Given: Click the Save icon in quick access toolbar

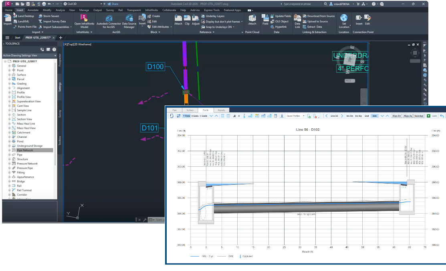Looking at the screenshot, I should click(x=28, y=4).
